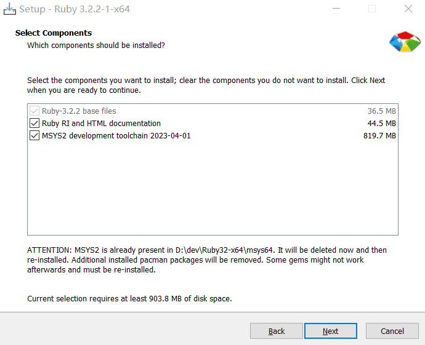Minimize the Setup window
The height and width of the screenshot is (345, 425).
pyautogui.click(x=336, y=9)
